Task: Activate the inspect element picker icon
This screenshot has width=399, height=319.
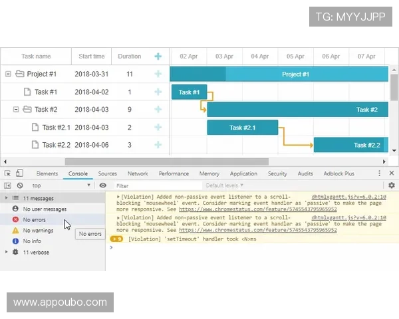Action: 7,173
